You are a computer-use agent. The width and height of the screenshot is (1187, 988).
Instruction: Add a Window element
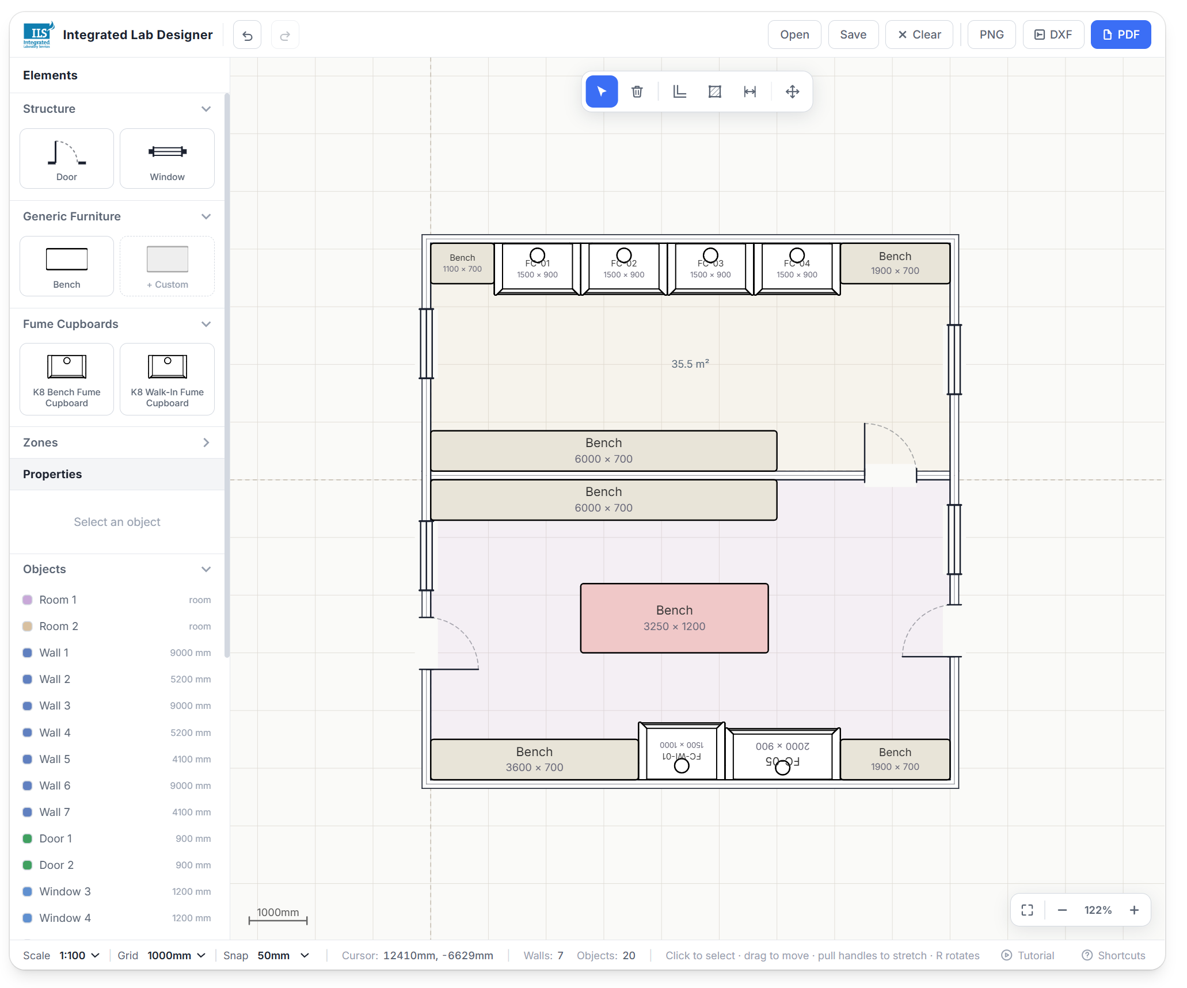(x=167, y=158)
